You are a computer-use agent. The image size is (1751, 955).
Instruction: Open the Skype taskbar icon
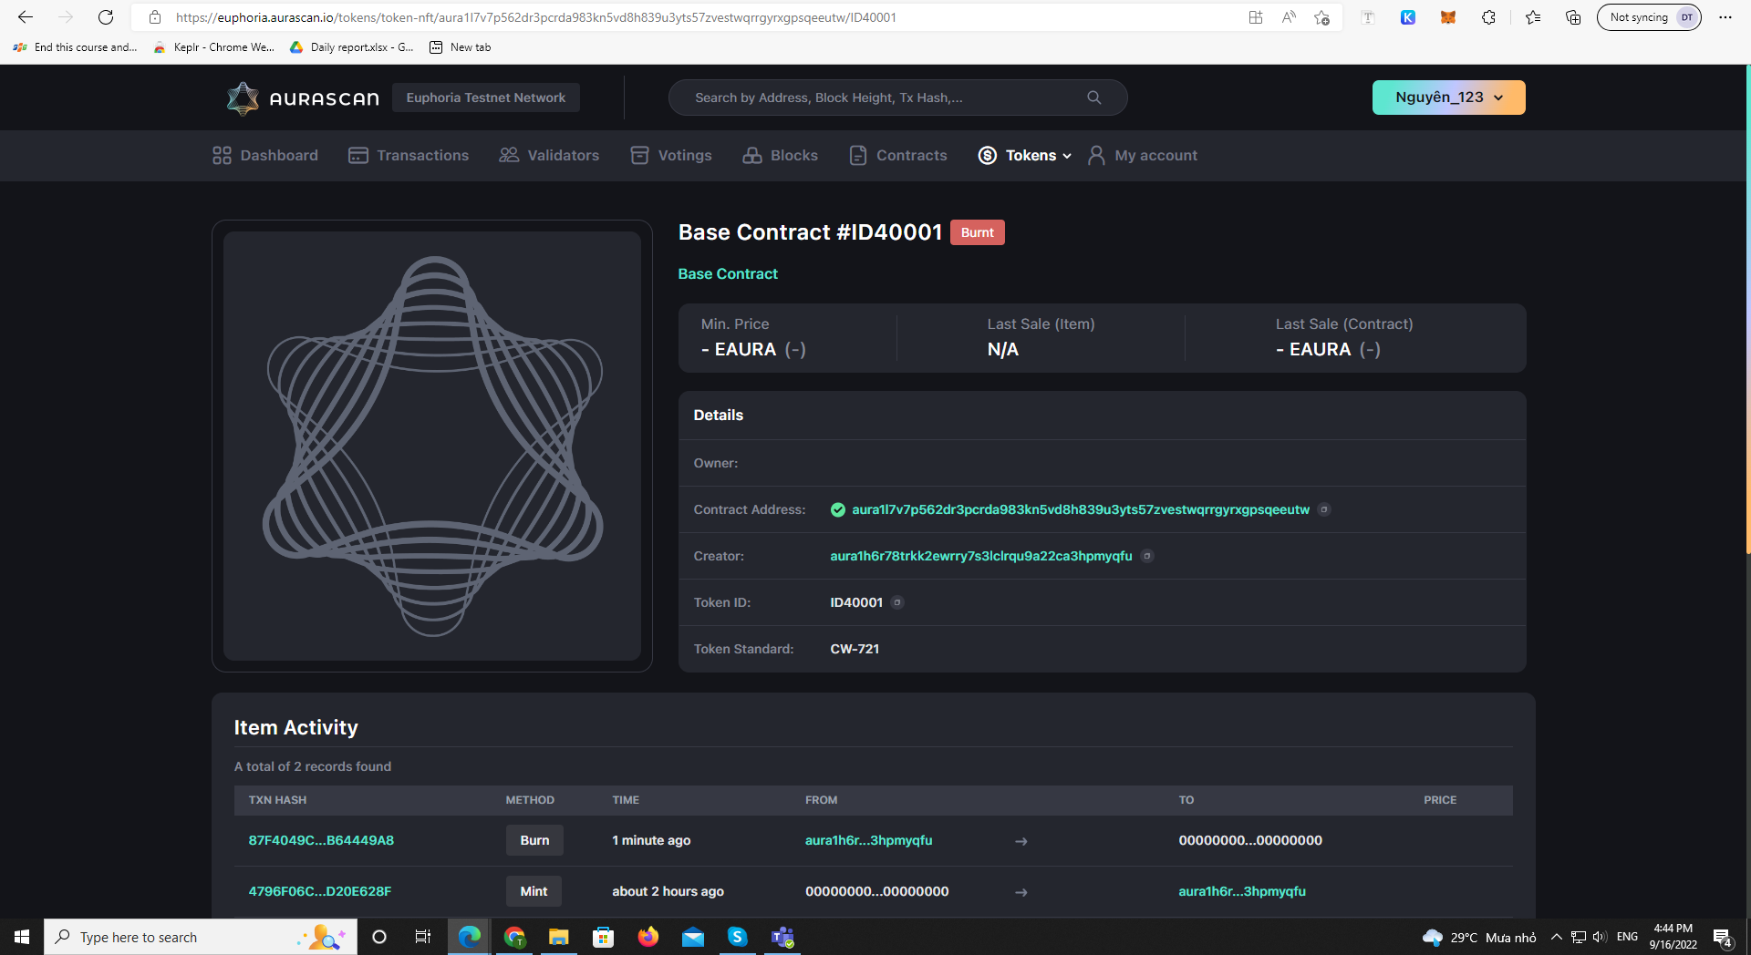(737, 937)
